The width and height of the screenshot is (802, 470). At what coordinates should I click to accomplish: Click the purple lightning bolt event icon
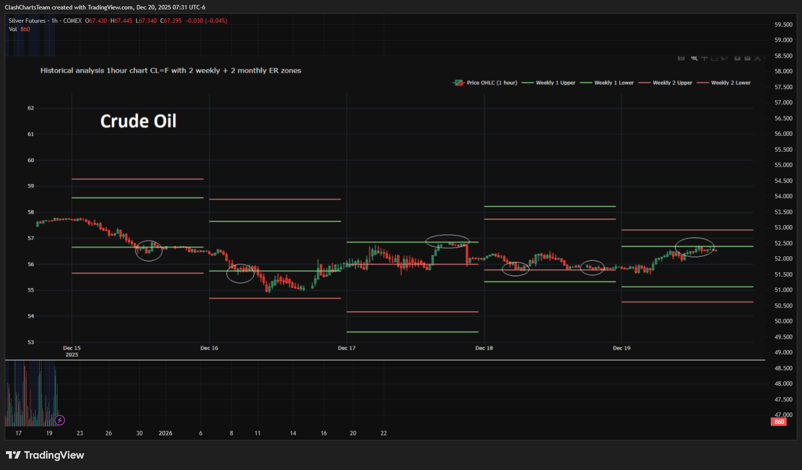point(59,420)
